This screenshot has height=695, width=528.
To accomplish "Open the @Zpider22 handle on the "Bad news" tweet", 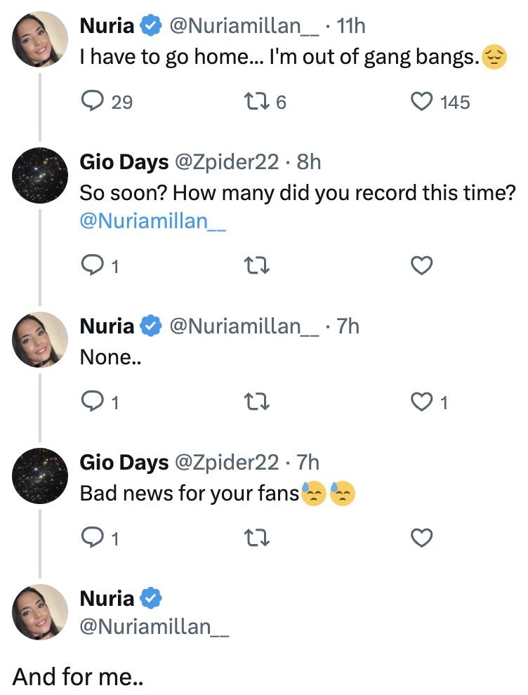I will (226, 462).
